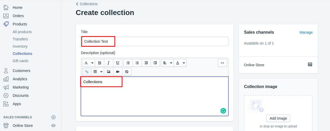Go back via Collections breadcrumb link
330x131 pixels.
(x=87, y=4)
